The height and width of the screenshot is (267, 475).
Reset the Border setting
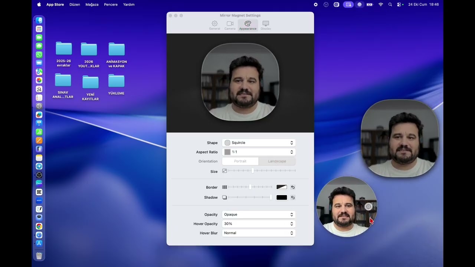293,187
